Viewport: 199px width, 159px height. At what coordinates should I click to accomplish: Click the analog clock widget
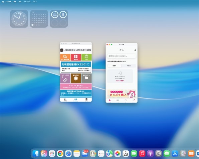click(x=19, y=19)
